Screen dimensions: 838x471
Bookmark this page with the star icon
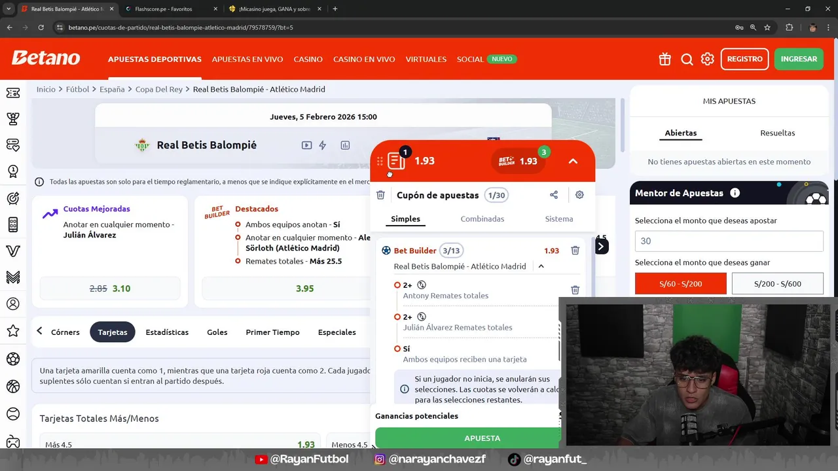tap(767, 27)
